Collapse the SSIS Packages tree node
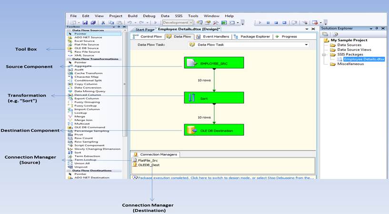The image size is (389, 214). [324, 55]
